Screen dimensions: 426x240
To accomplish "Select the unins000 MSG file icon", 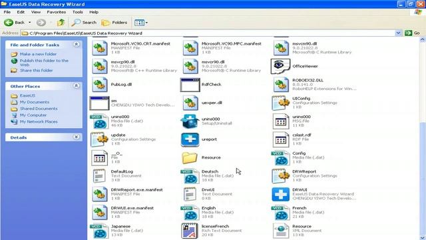I will coord(281,121).
